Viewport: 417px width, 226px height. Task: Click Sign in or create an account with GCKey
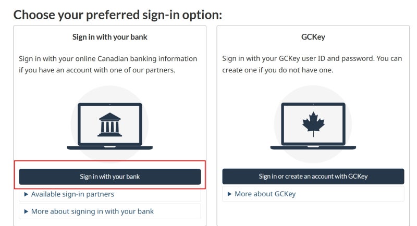(x=313, y=177)
